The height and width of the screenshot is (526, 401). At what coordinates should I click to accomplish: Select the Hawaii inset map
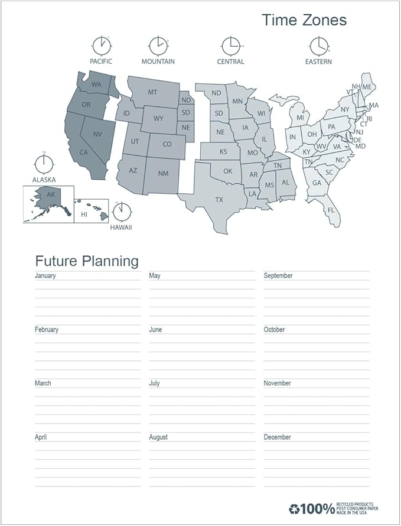click(x=91, y=210)
